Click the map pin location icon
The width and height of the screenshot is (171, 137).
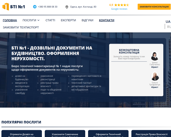tap(67, 7)
